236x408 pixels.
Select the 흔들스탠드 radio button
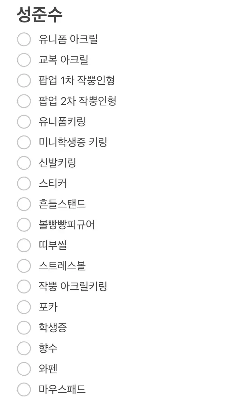[x=24, y=204]
